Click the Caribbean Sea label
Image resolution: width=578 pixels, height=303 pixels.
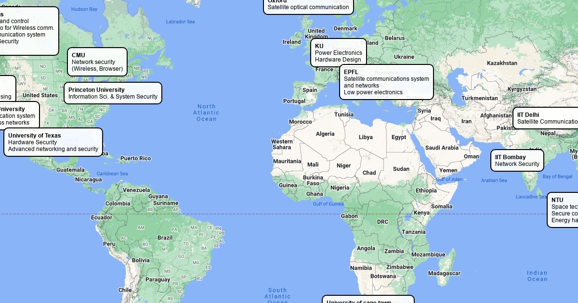point(112,174)
